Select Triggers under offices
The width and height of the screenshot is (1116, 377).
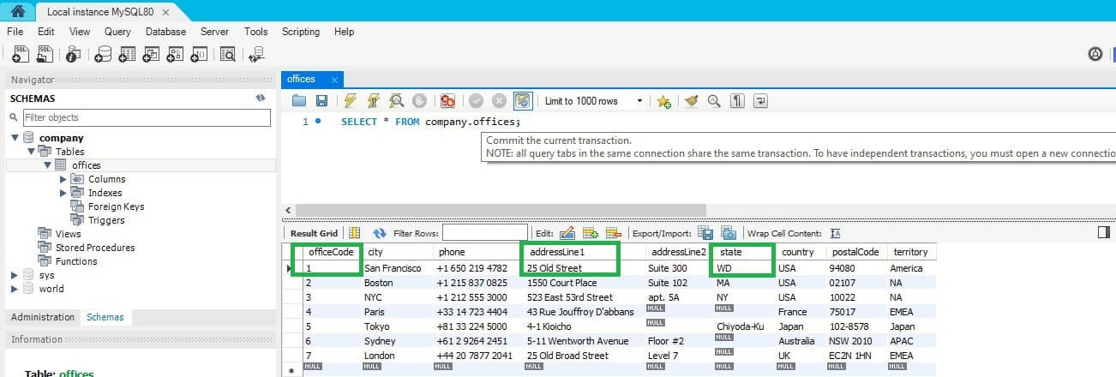(106, 220)
